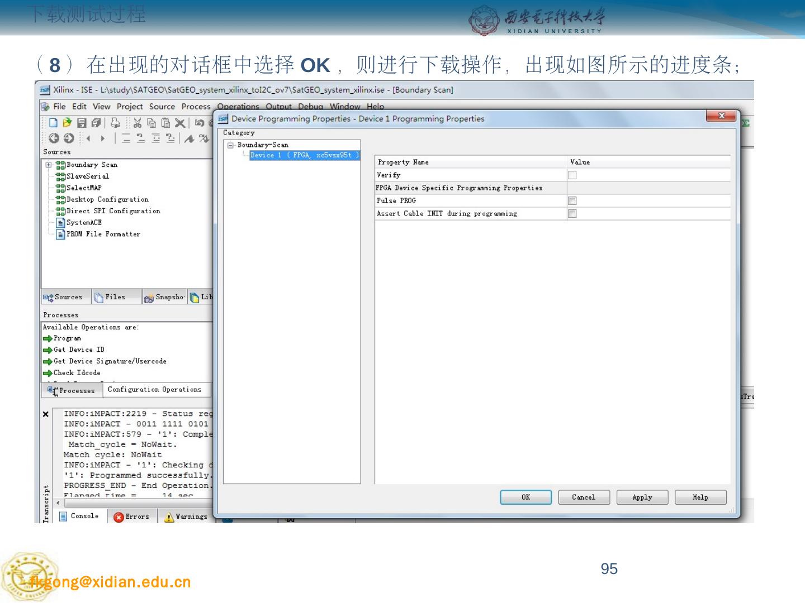Open the File menu
The width and height of the screenshot is (805, 603).
click(x=59, y=107)
